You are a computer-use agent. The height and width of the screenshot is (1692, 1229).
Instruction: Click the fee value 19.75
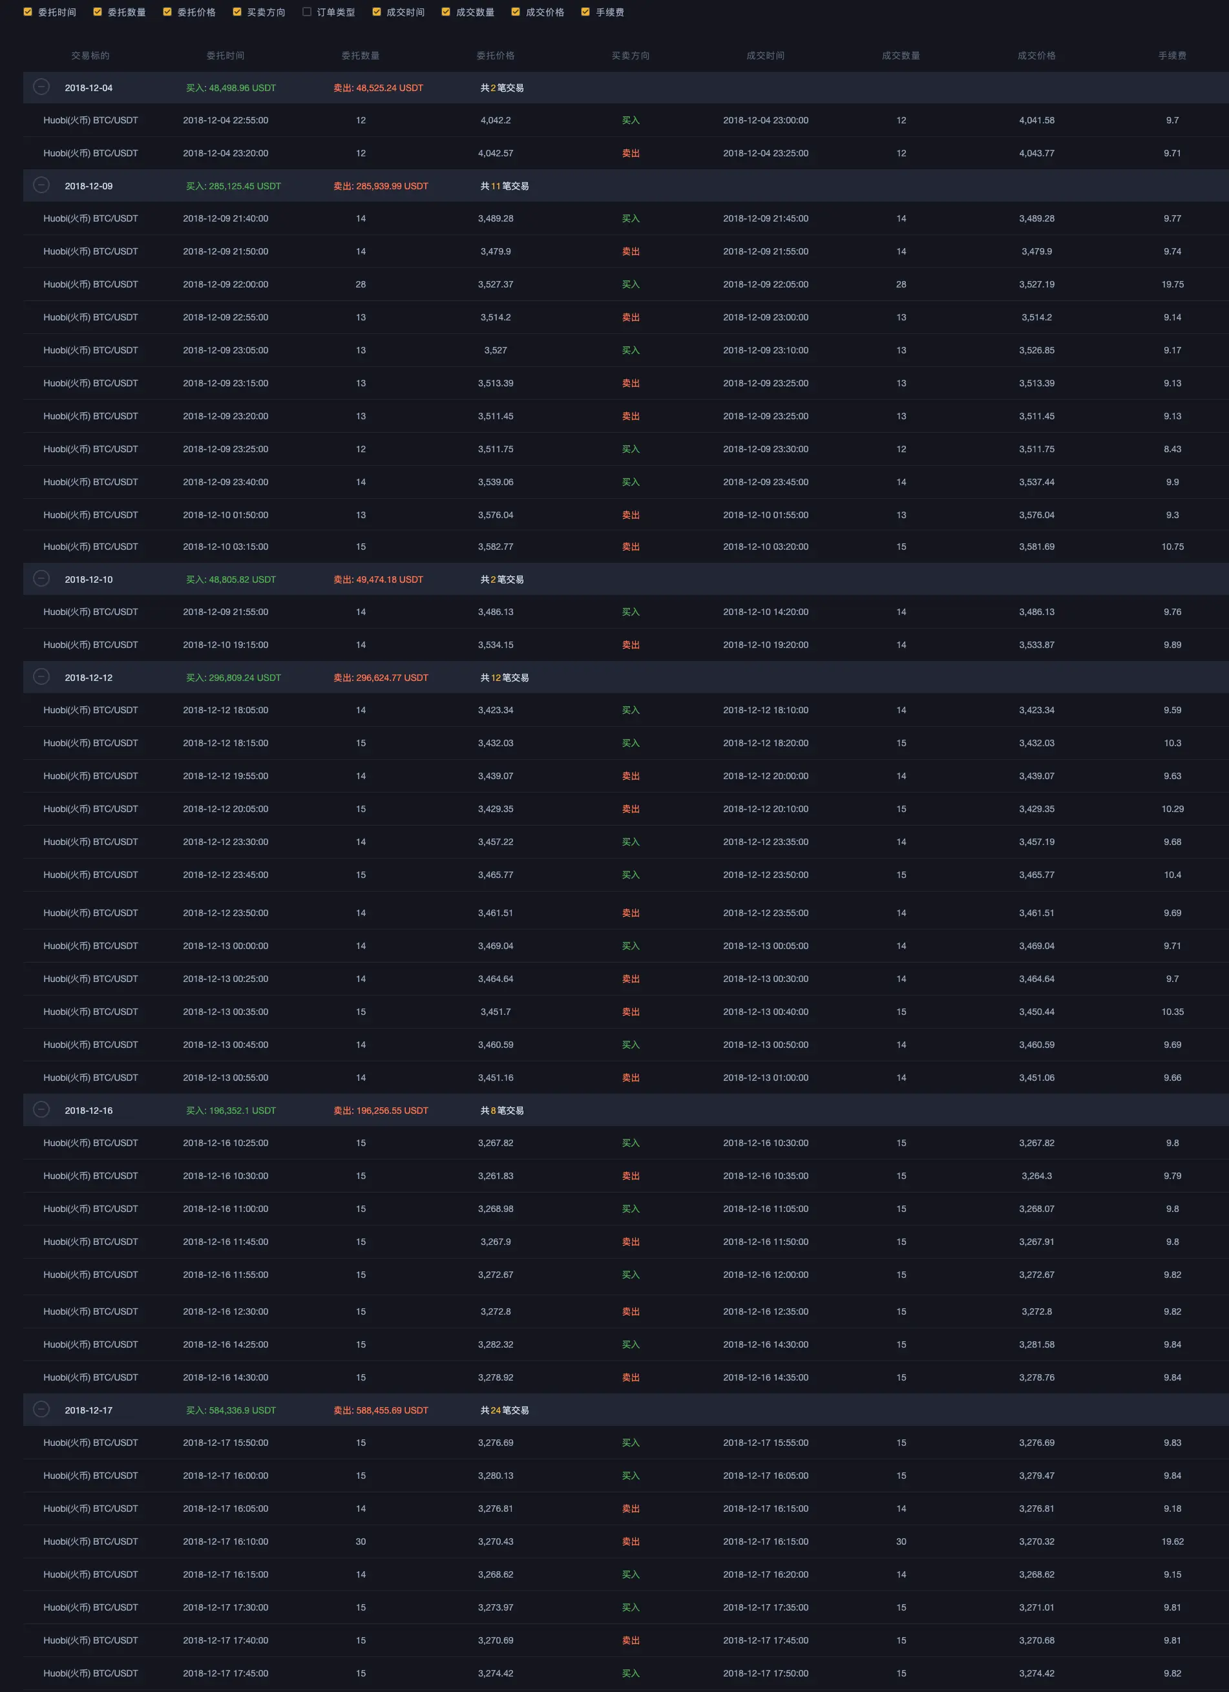[x=1172, y=285]
